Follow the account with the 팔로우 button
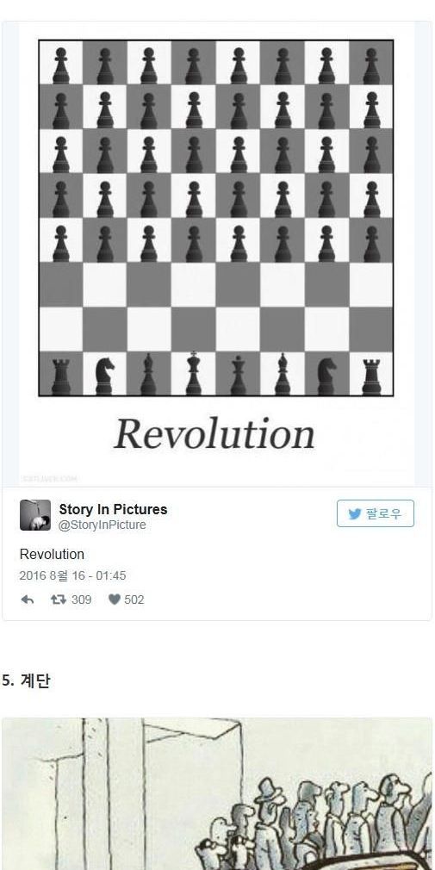The height and width of the screenshot is (870, 435). point(375,513)
